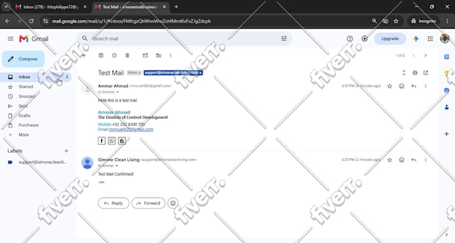Click mrcruel420@gmail.com email link
Viewport: 455px width, 243px height.
131,130
